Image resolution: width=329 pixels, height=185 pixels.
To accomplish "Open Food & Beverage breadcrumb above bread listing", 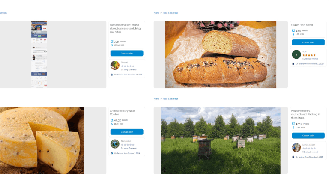I will coord(170,13).
